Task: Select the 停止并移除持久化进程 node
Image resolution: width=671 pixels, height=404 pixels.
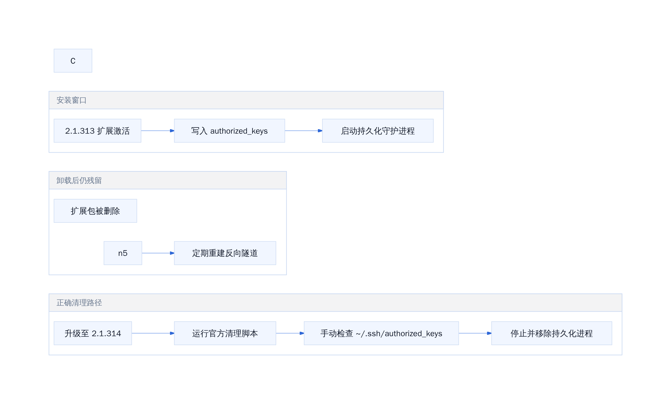Action: click(552, 333)
